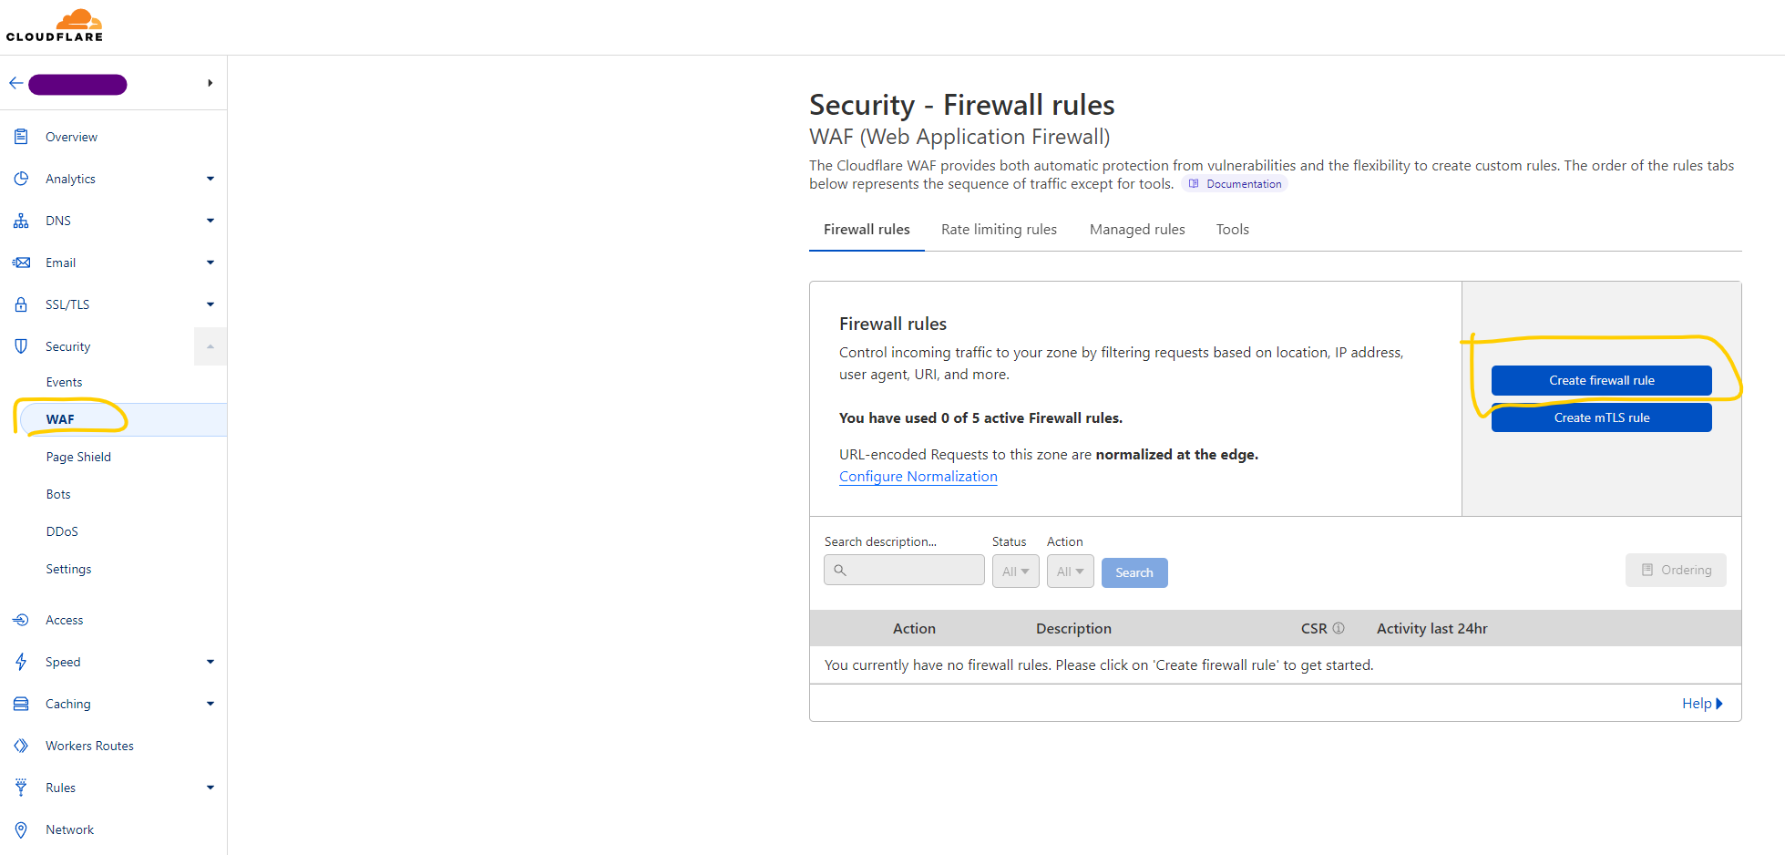The image size is (1785, 855).
Task: Click the Search description input field
Action: (x=904, y=570)
